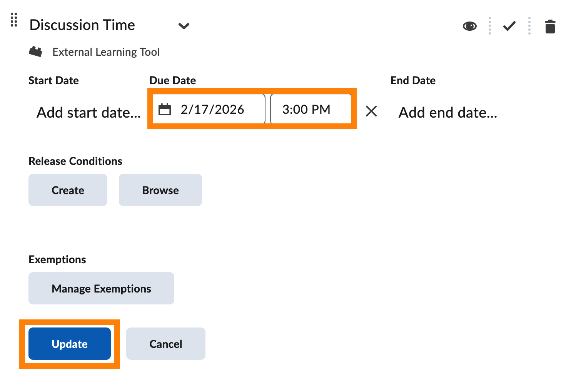Open the due date picker showing 2/17/2026

[x=212, y=109]
